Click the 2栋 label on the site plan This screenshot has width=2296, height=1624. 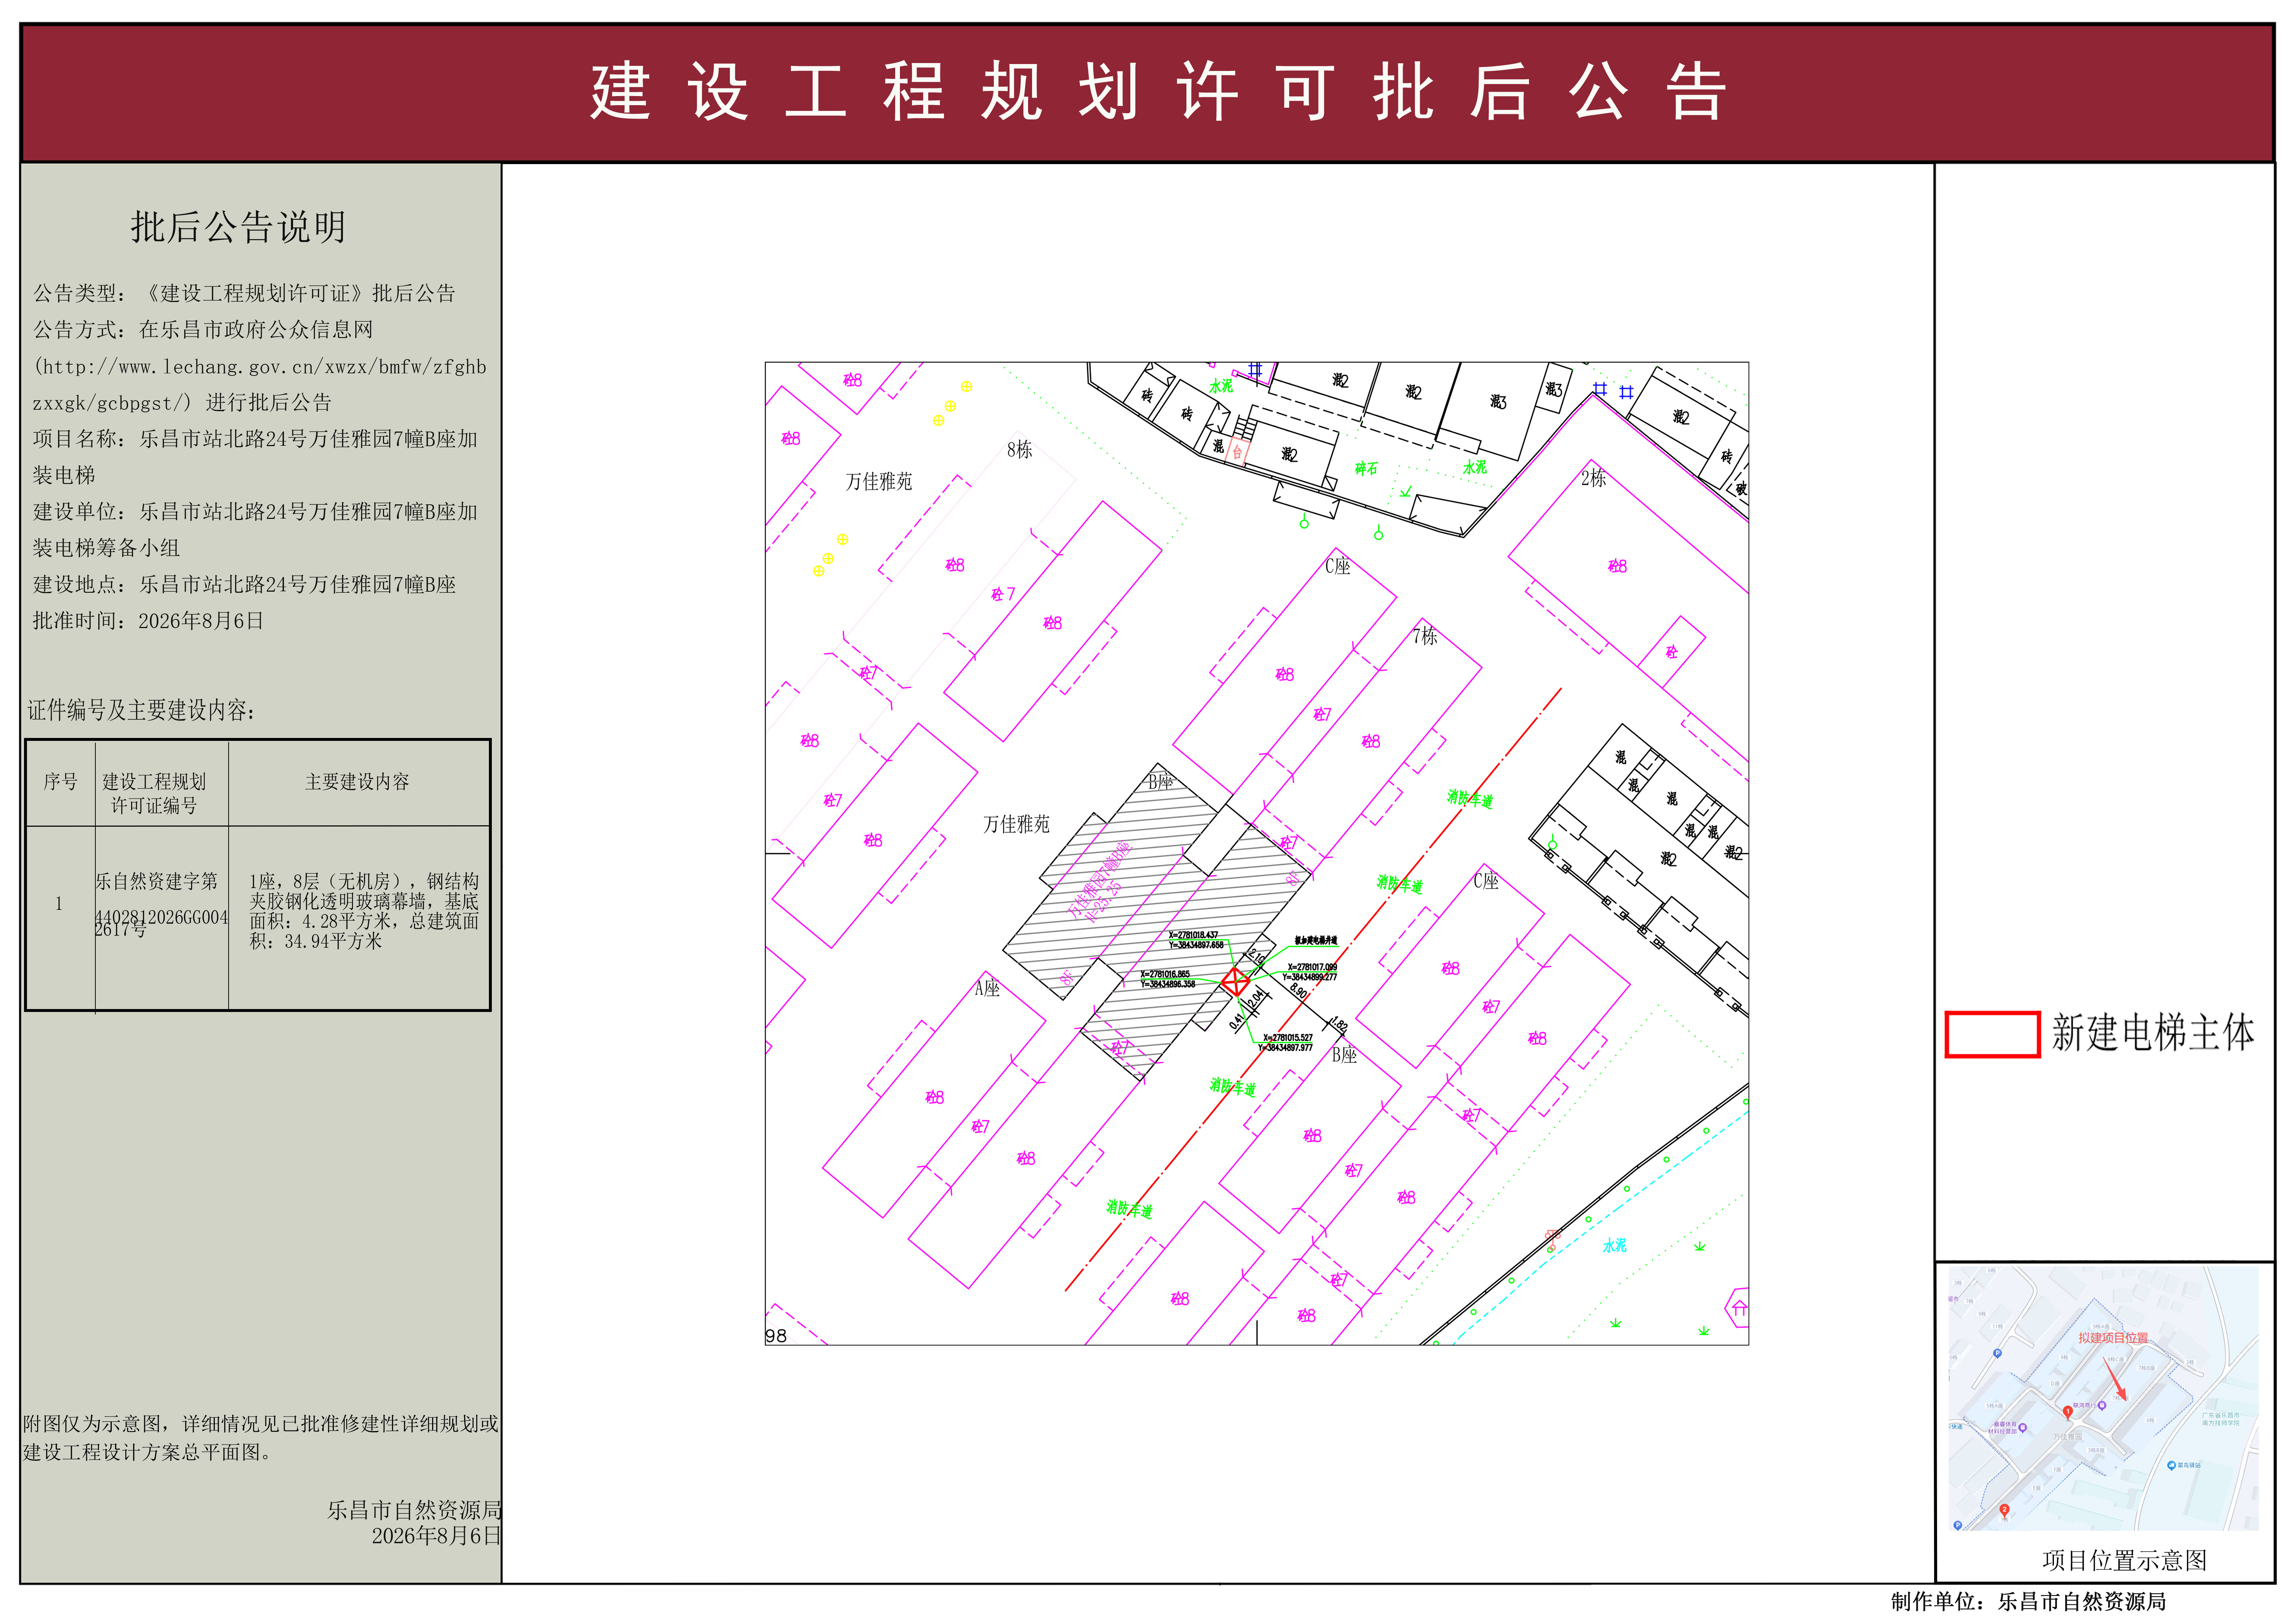point(1594,479)
